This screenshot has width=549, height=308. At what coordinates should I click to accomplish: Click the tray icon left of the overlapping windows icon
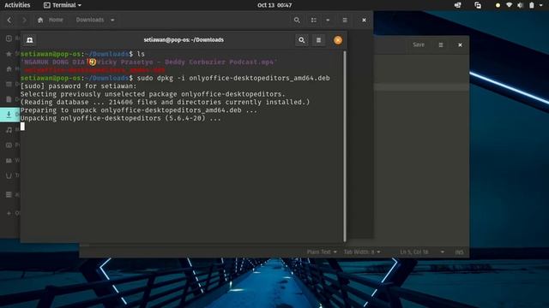457,5
